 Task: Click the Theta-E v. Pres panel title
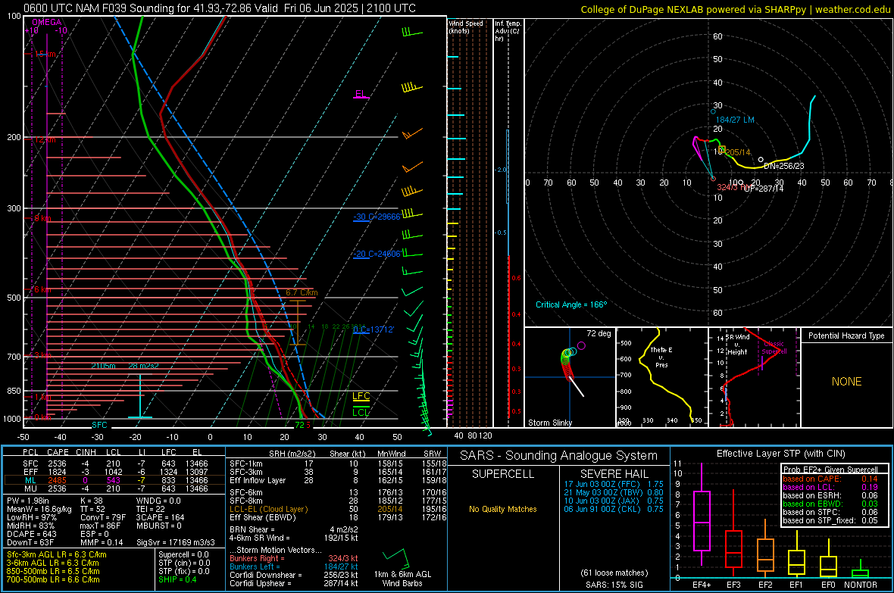(x=661, y=357)
